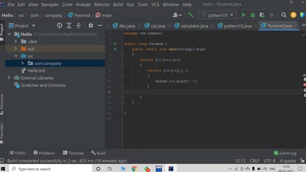This screenshot has height=172, width=306.
Task: Open Search Everywhere magnifier icon
Action: click(x=284, y=15)
